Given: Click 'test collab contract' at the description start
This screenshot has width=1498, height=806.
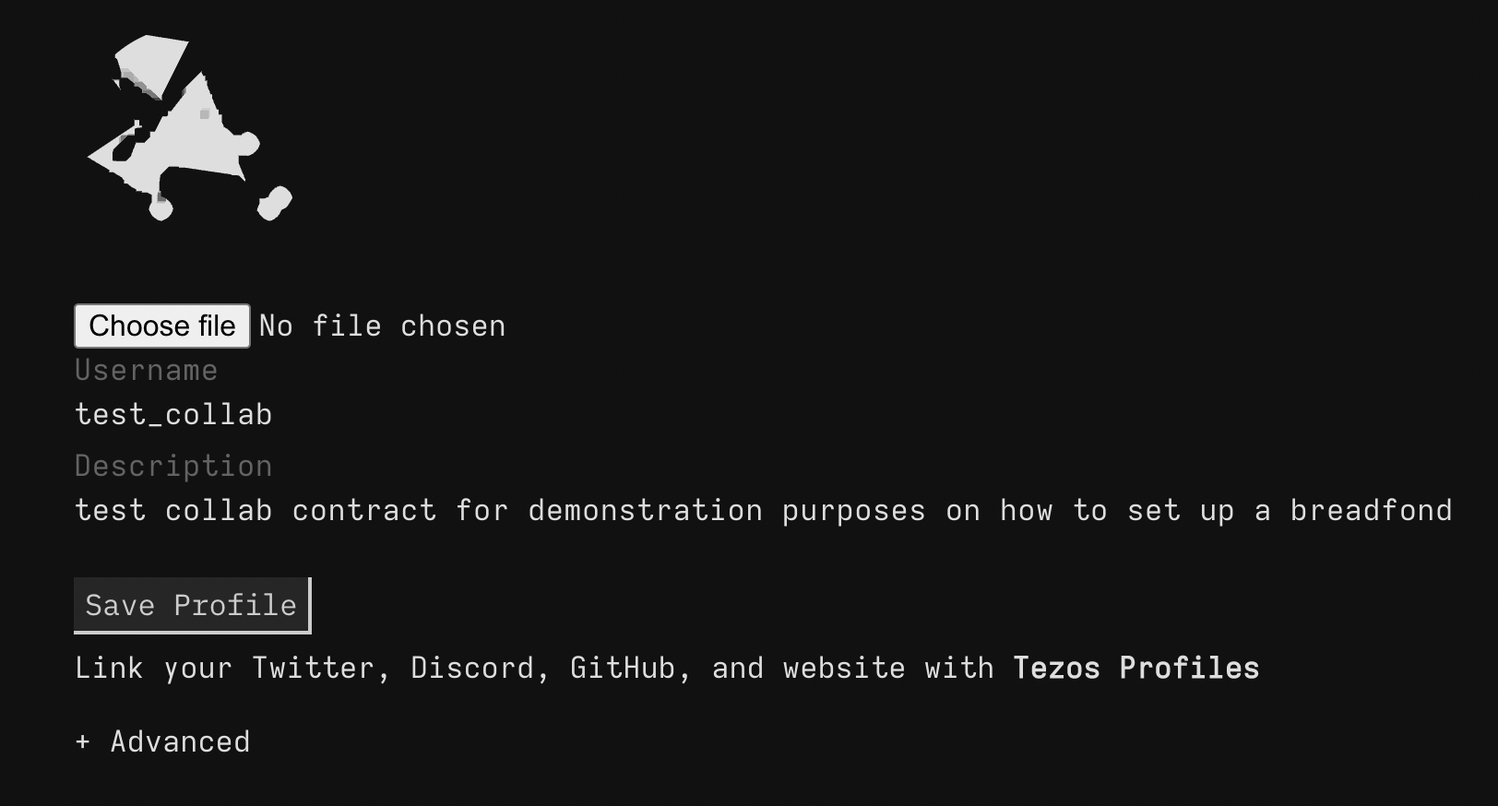Looking at the screenshot, I should [256, 511].
